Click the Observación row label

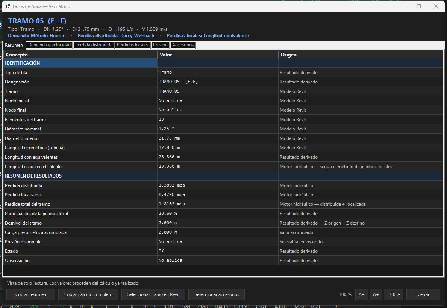point(17,261)
